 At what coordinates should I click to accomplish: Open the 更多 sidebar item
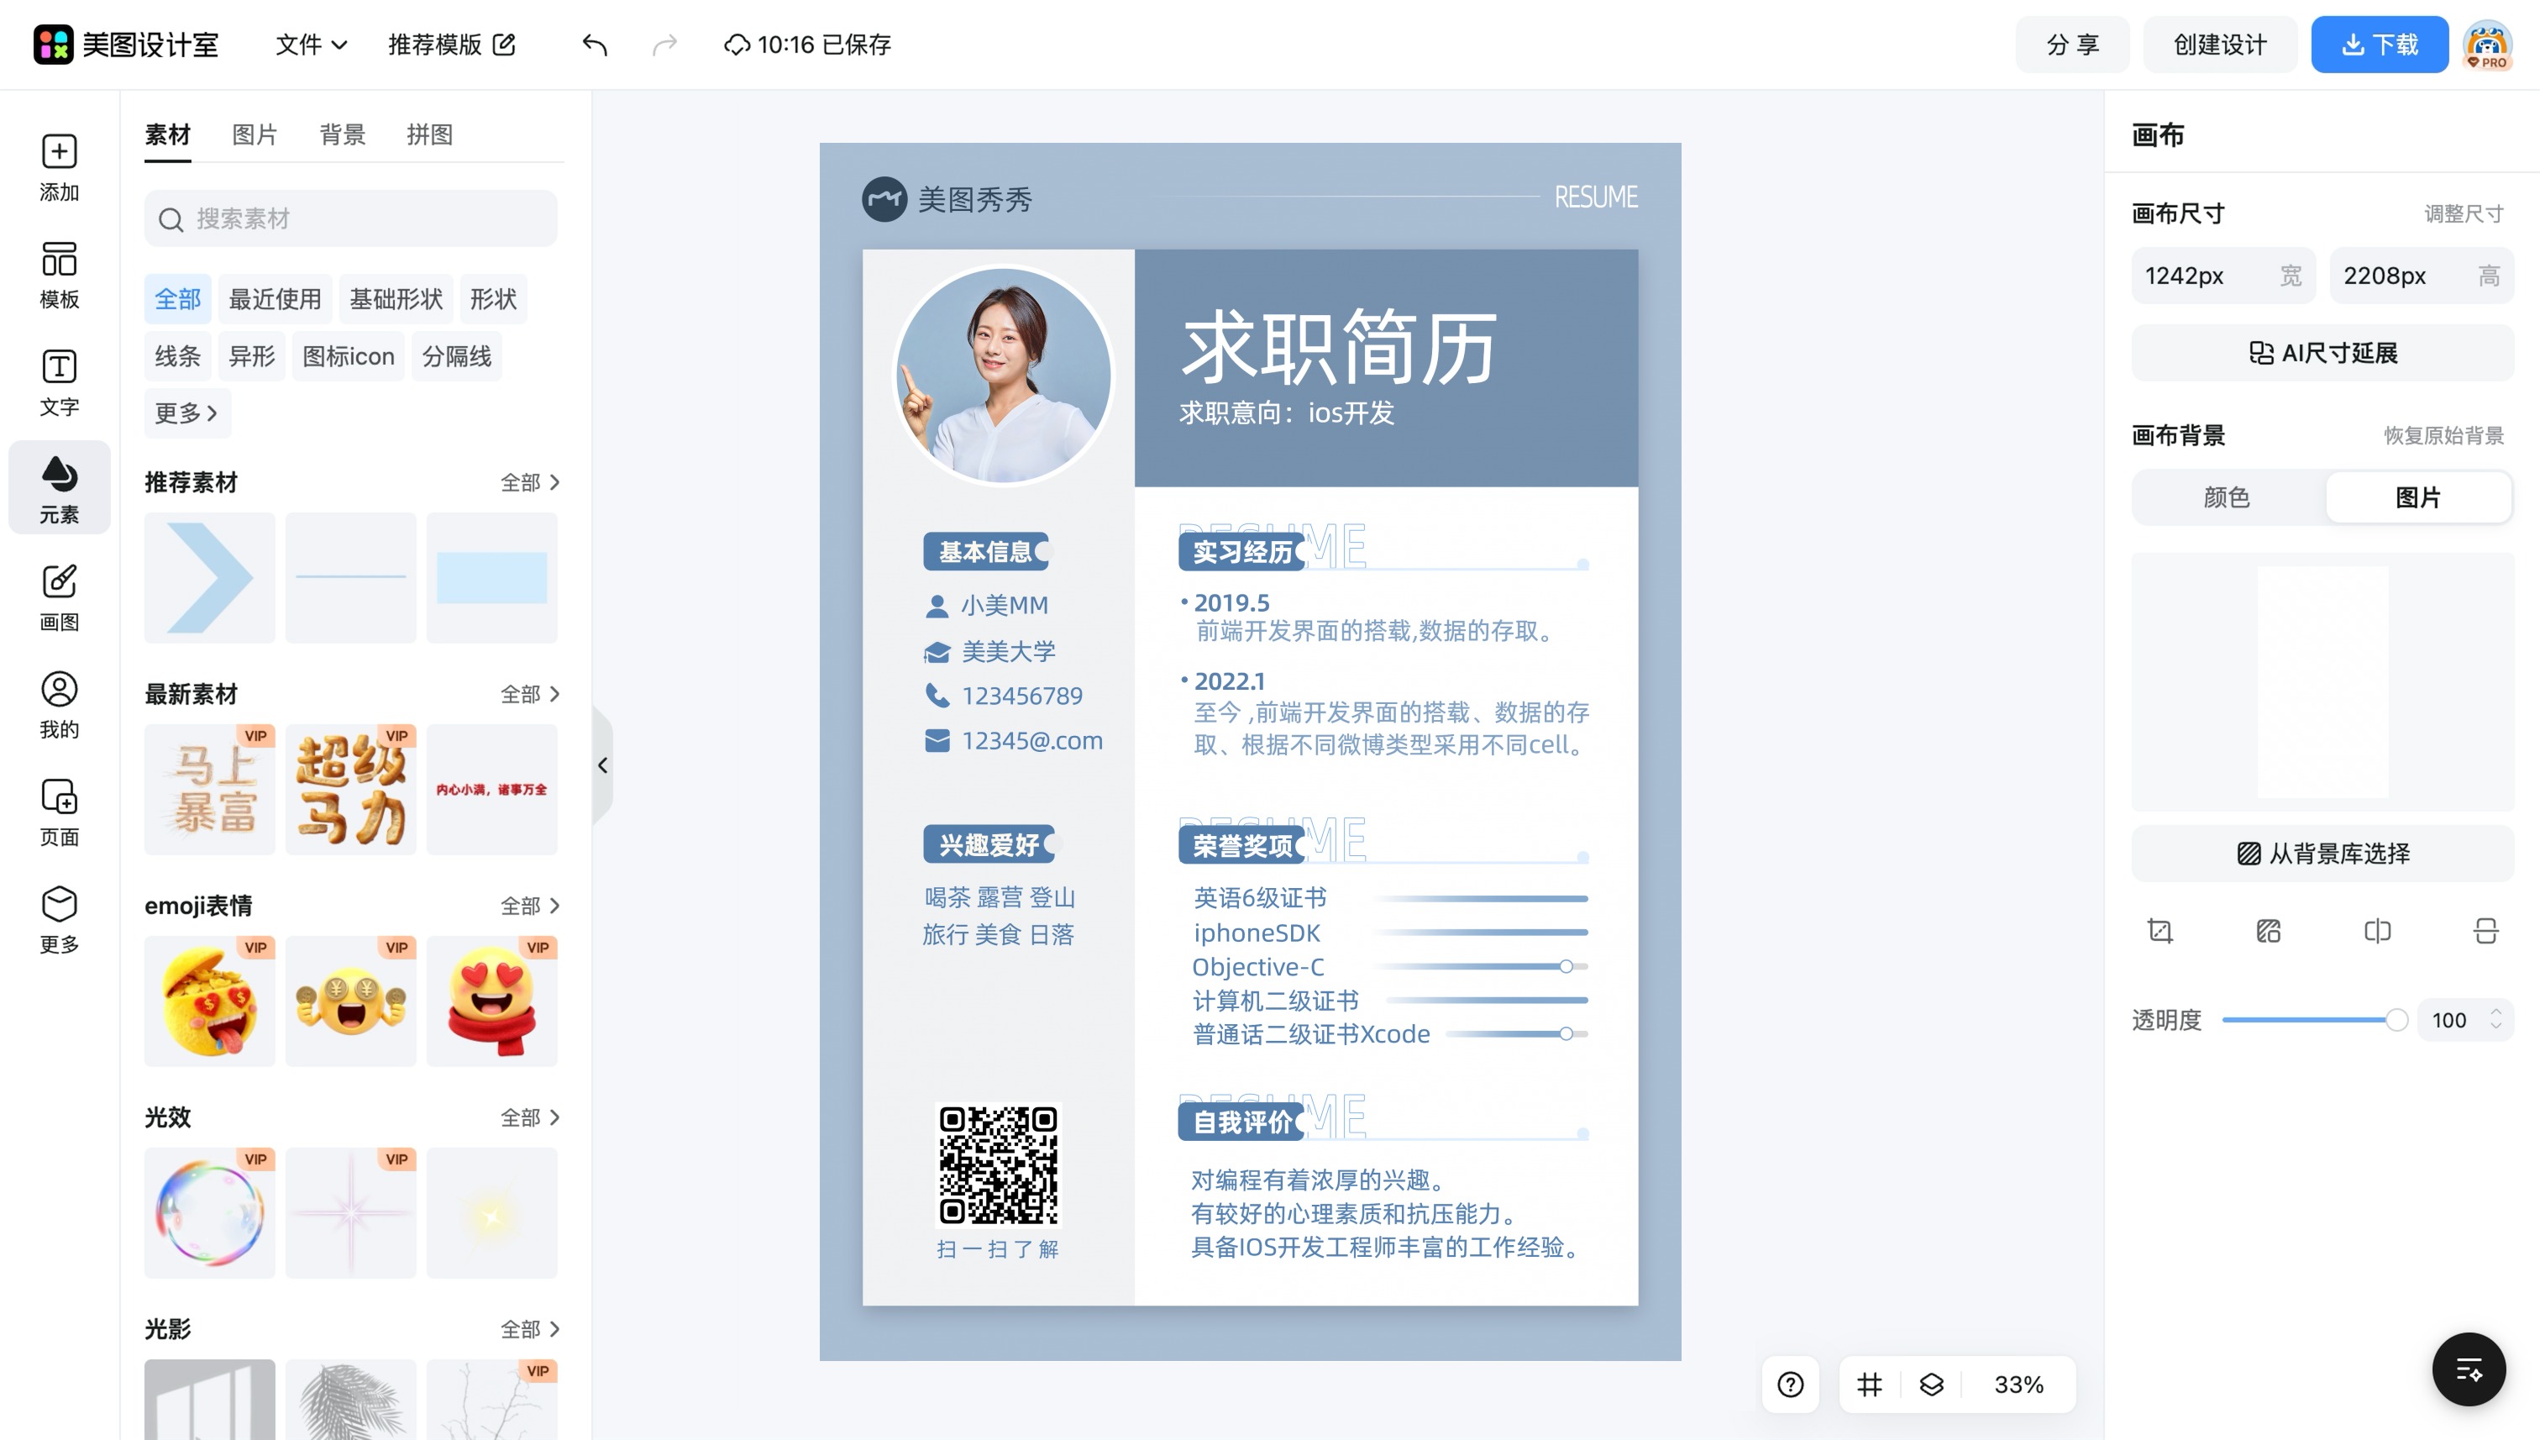60,920
